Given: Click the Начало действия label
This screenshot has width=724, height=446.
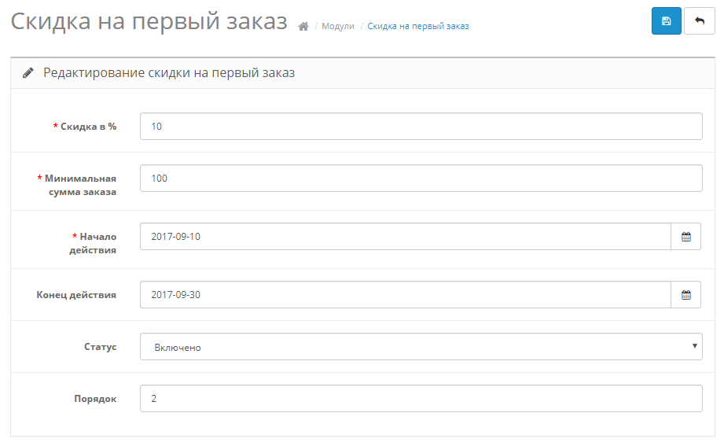Looking at the screenshot, I should (93, 243).
